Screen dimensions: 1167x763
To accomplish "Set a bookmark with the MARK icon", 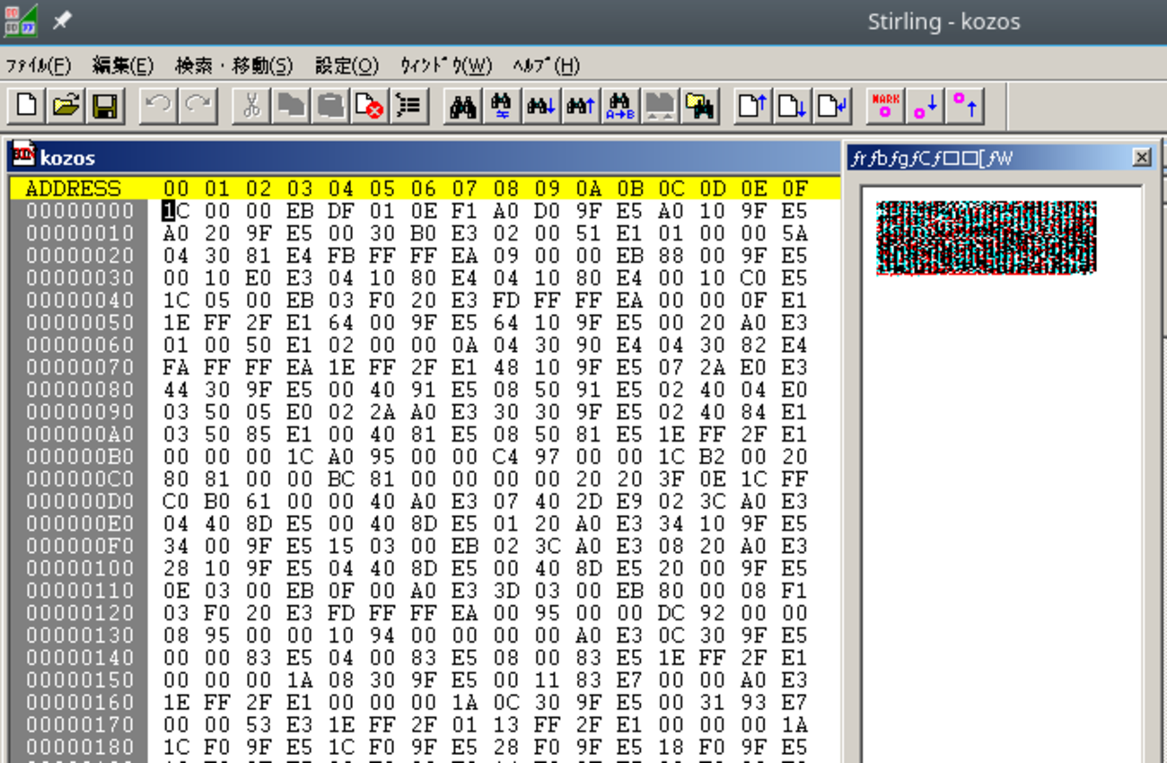I will pos(885,106).
